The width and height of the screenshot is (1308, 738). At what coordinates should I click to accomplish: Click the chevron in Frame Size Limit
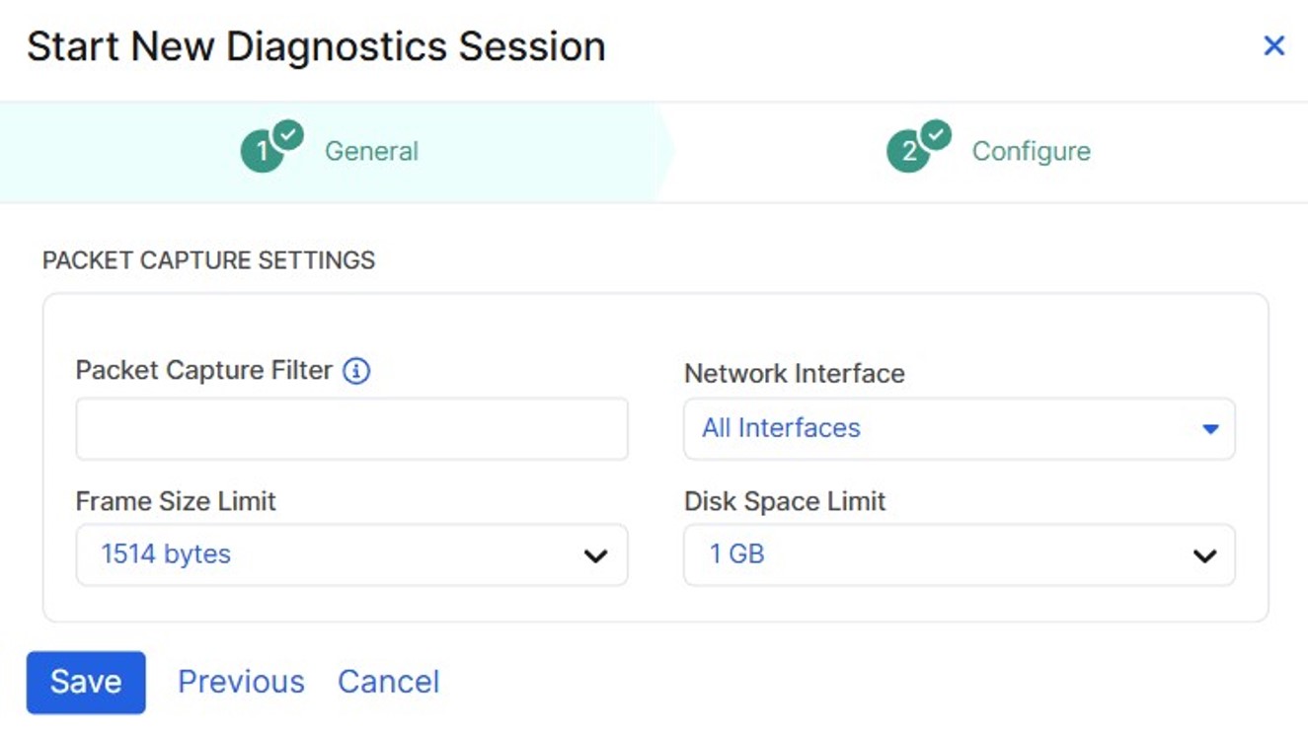(x=595, y=555)
